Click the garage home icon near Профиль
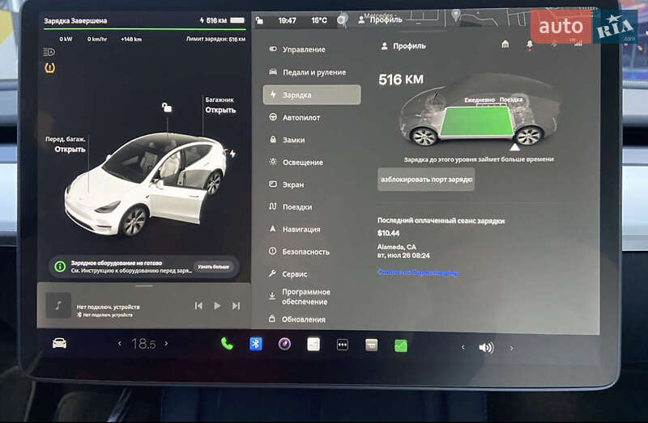Image resolution: width=648 pixels, height=423 pixels. [x=505, y=45]
